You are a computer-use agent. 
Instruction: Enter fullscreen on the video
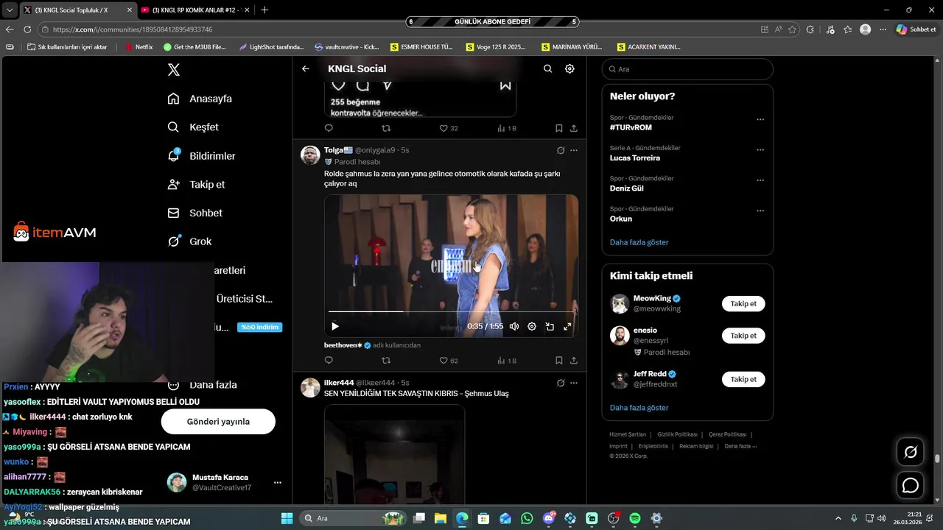[x=567, y=326]
